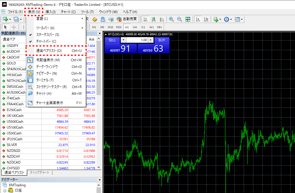Open the ファイル (F) menu

coord(15,12)
